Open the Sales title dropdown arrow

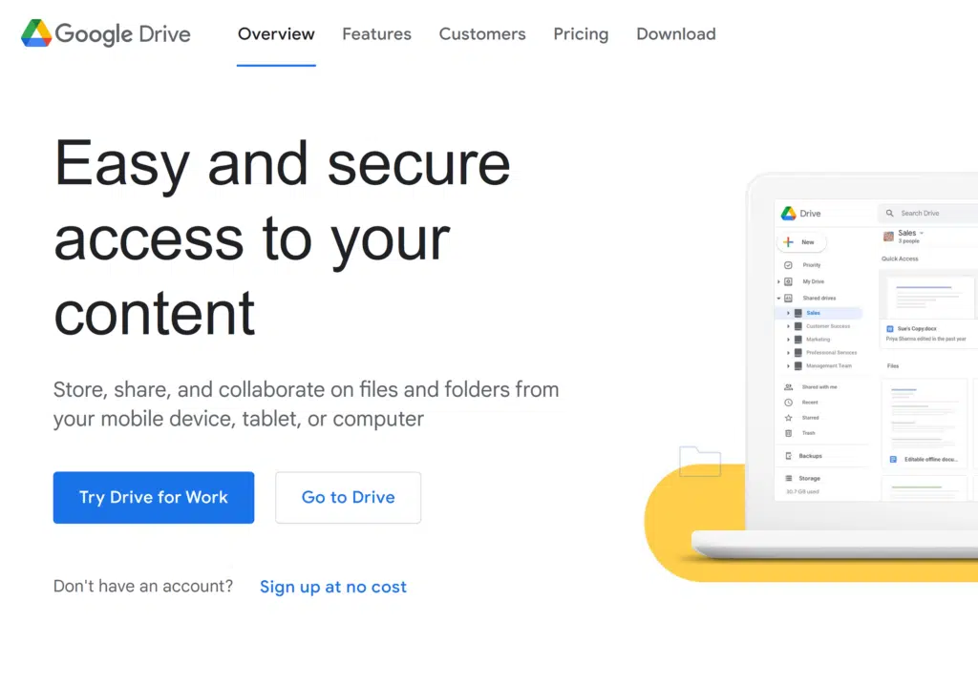click(x=922, y=233)
